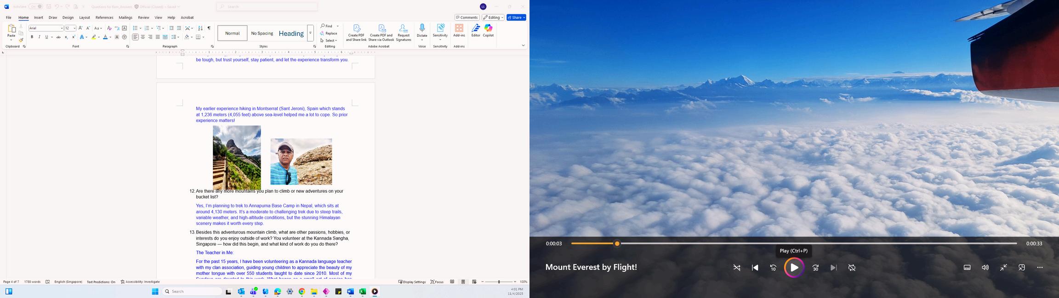Open the Select dropdown in Editing group
1059x298 pixels.
[x=329, y=40]
